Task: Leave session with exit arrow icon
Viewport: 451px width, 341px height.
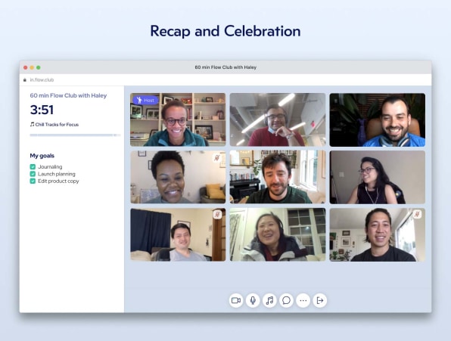Action: (320, 300)
